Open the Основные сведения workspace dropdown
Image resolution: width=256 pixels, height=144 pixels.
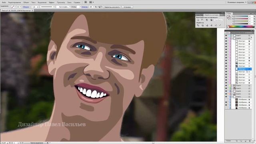[x=237, y=2]
